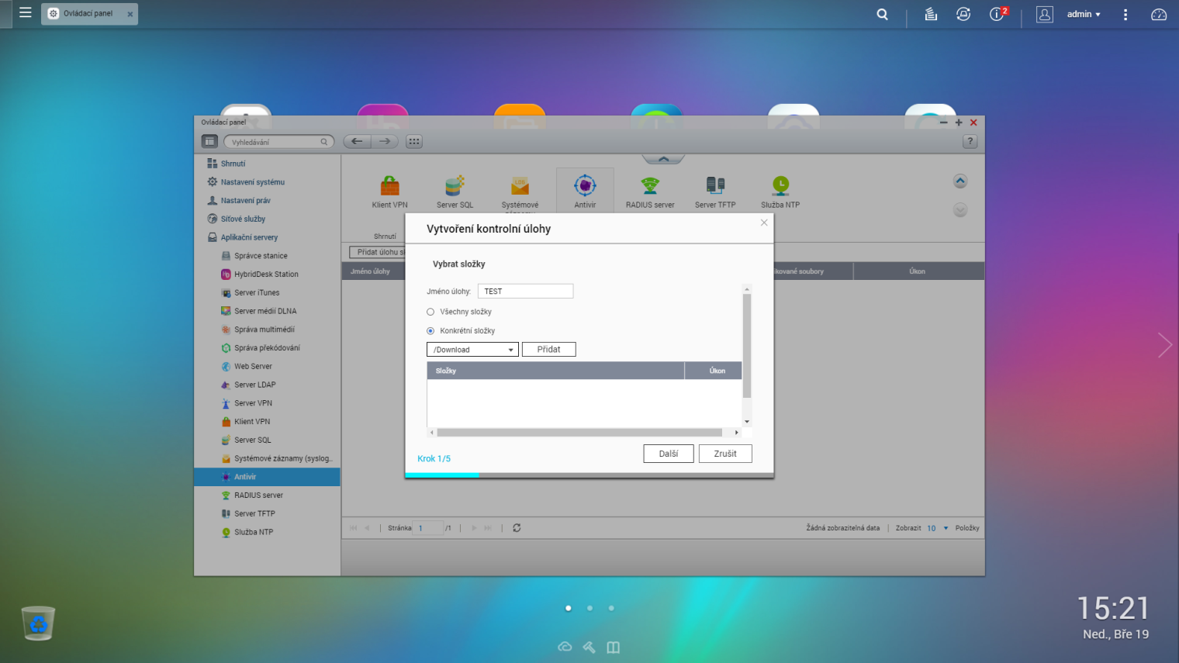Click the help question mark button

[970, 141]
